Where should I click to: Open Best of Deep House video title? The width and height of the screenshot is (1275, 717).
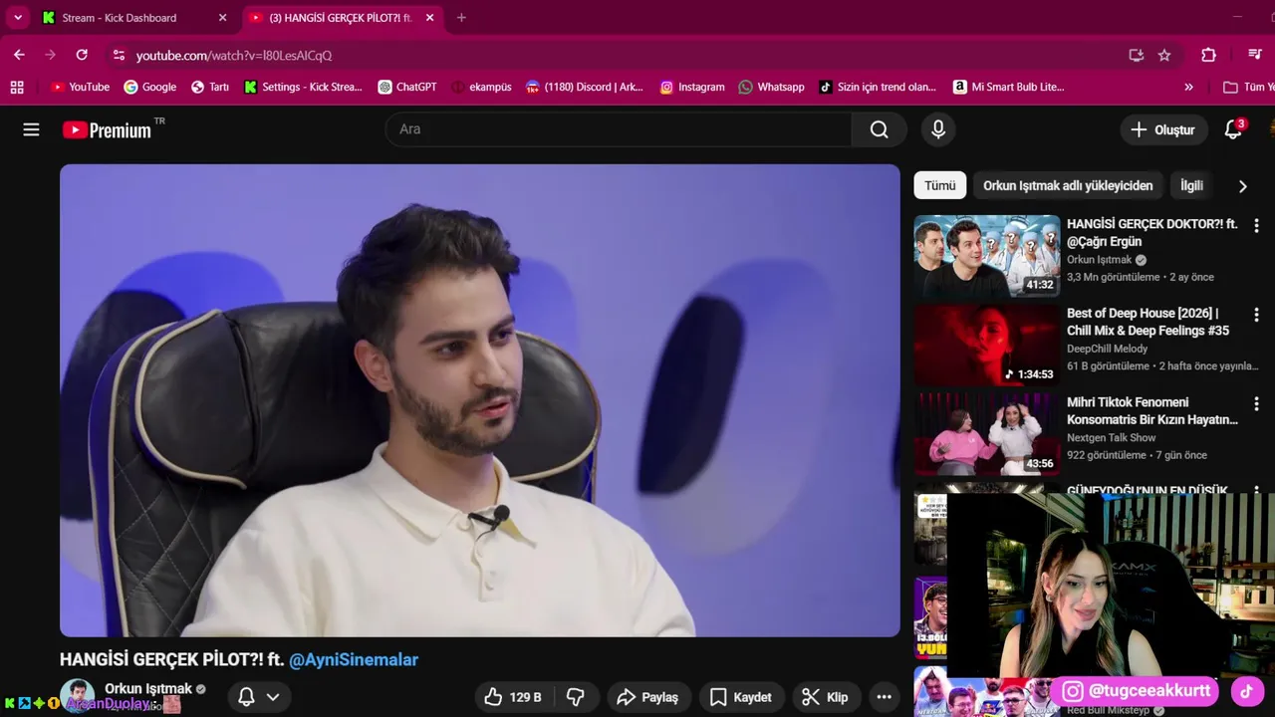click(x=1147, y=322)
